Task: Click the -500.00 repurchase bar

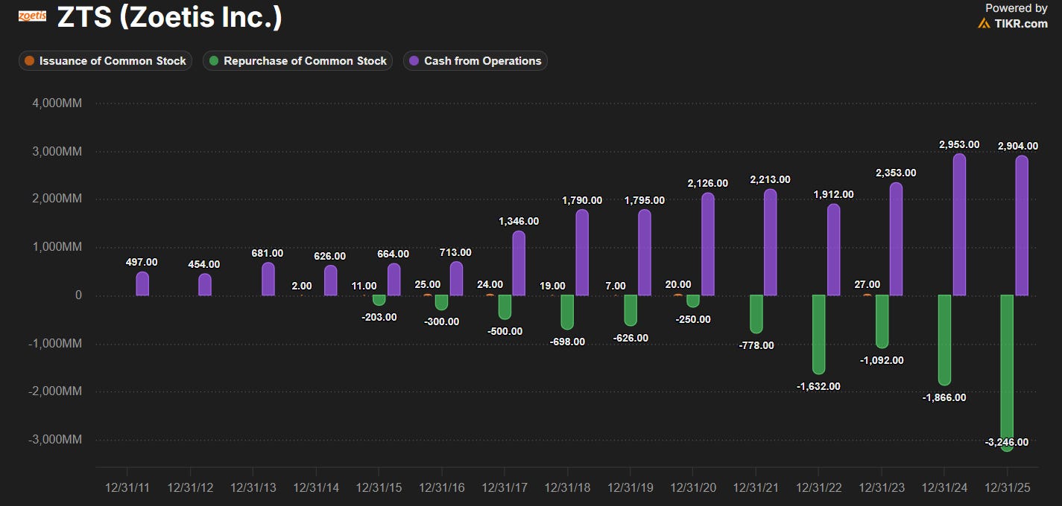Action: tap(505, 307)
